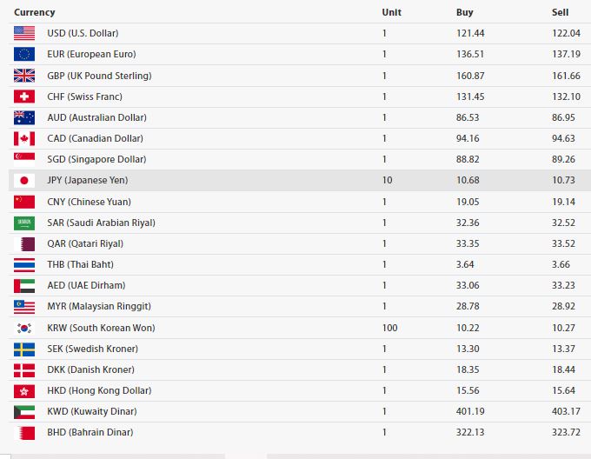
Task: Click the South Korean flag icon
Action: click(x=24, y=329)
